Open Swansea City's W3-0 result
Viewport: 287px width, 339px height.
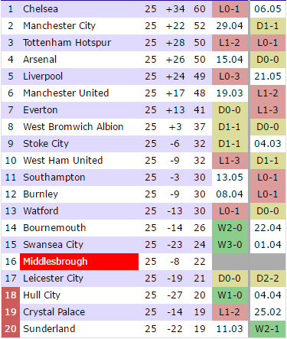click(x=230, y=245)
